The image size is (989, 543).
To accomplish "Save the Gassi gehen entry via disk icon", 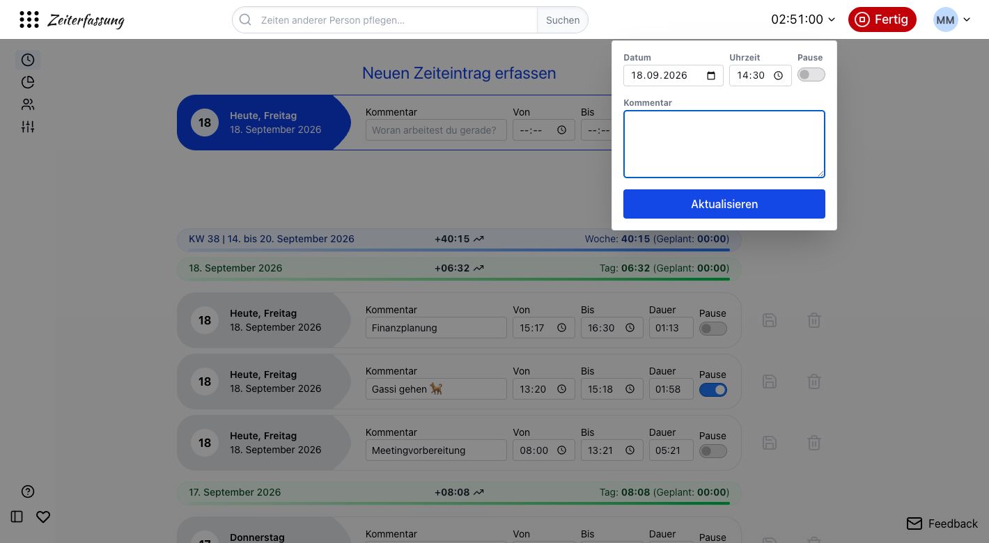I will coord(770,381).
